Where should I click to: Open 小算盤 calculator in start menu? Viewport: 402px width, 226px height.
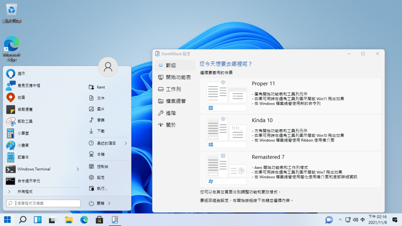point(11,133)
